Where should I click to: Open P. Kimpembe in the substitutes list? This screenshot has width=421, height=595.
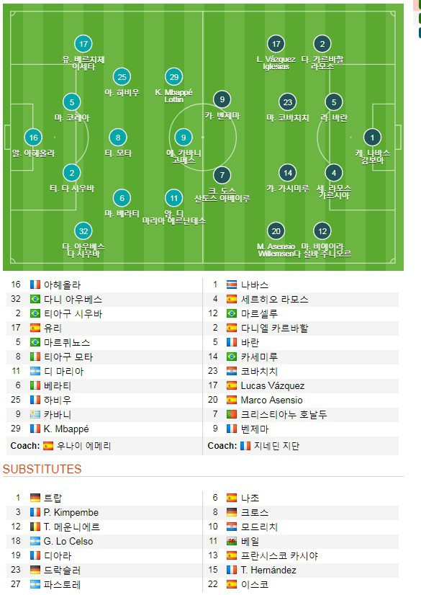click(x=71, y=512)
